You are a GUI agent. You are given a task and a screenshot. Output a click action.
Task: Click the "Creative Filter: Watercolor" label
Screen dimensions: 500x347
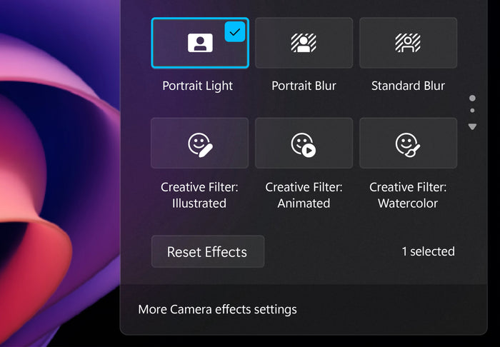408,195
